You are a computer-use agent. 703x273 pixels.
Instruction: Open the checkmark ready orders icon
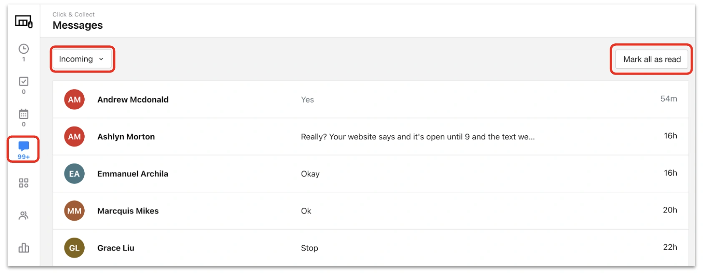click(x=24, y=81)
